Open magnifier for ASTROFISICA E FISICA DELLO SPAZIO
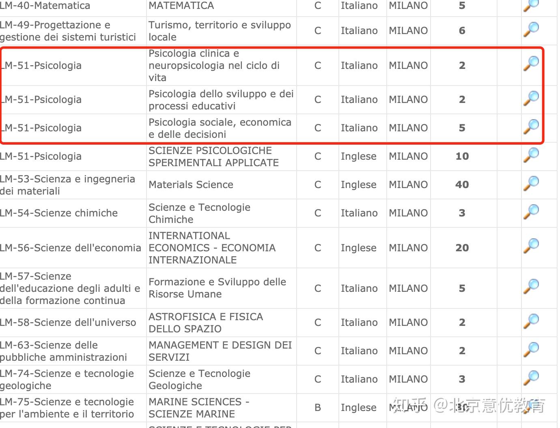This screenshot has width=560, height=428. coord(531,321)
